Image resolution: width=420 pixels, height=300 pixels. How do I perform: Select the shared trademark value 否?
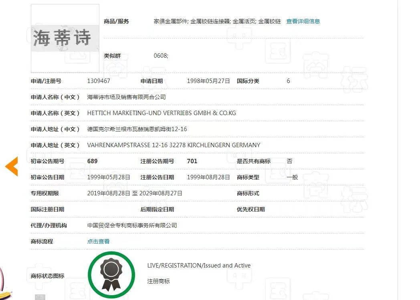(x=289, y=161)
